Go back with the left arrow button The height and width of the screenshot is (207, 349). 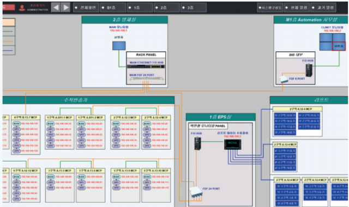tap(56, 8)
